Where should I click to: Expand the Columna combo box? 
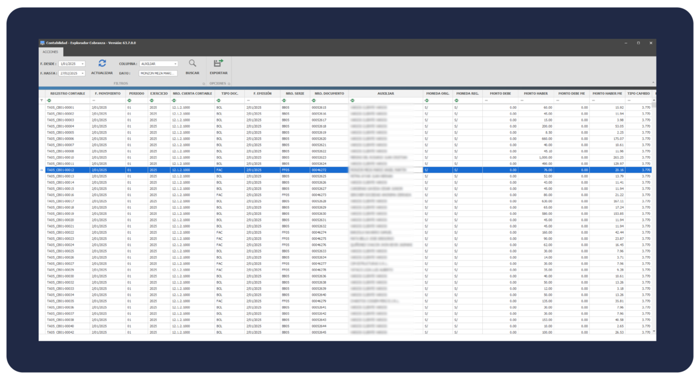(176, 64)
